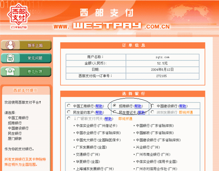Open the 新手上路 beginner guide
Image resolution: width=219 pixels, height=171 pixels.
(x=34, y=45)
